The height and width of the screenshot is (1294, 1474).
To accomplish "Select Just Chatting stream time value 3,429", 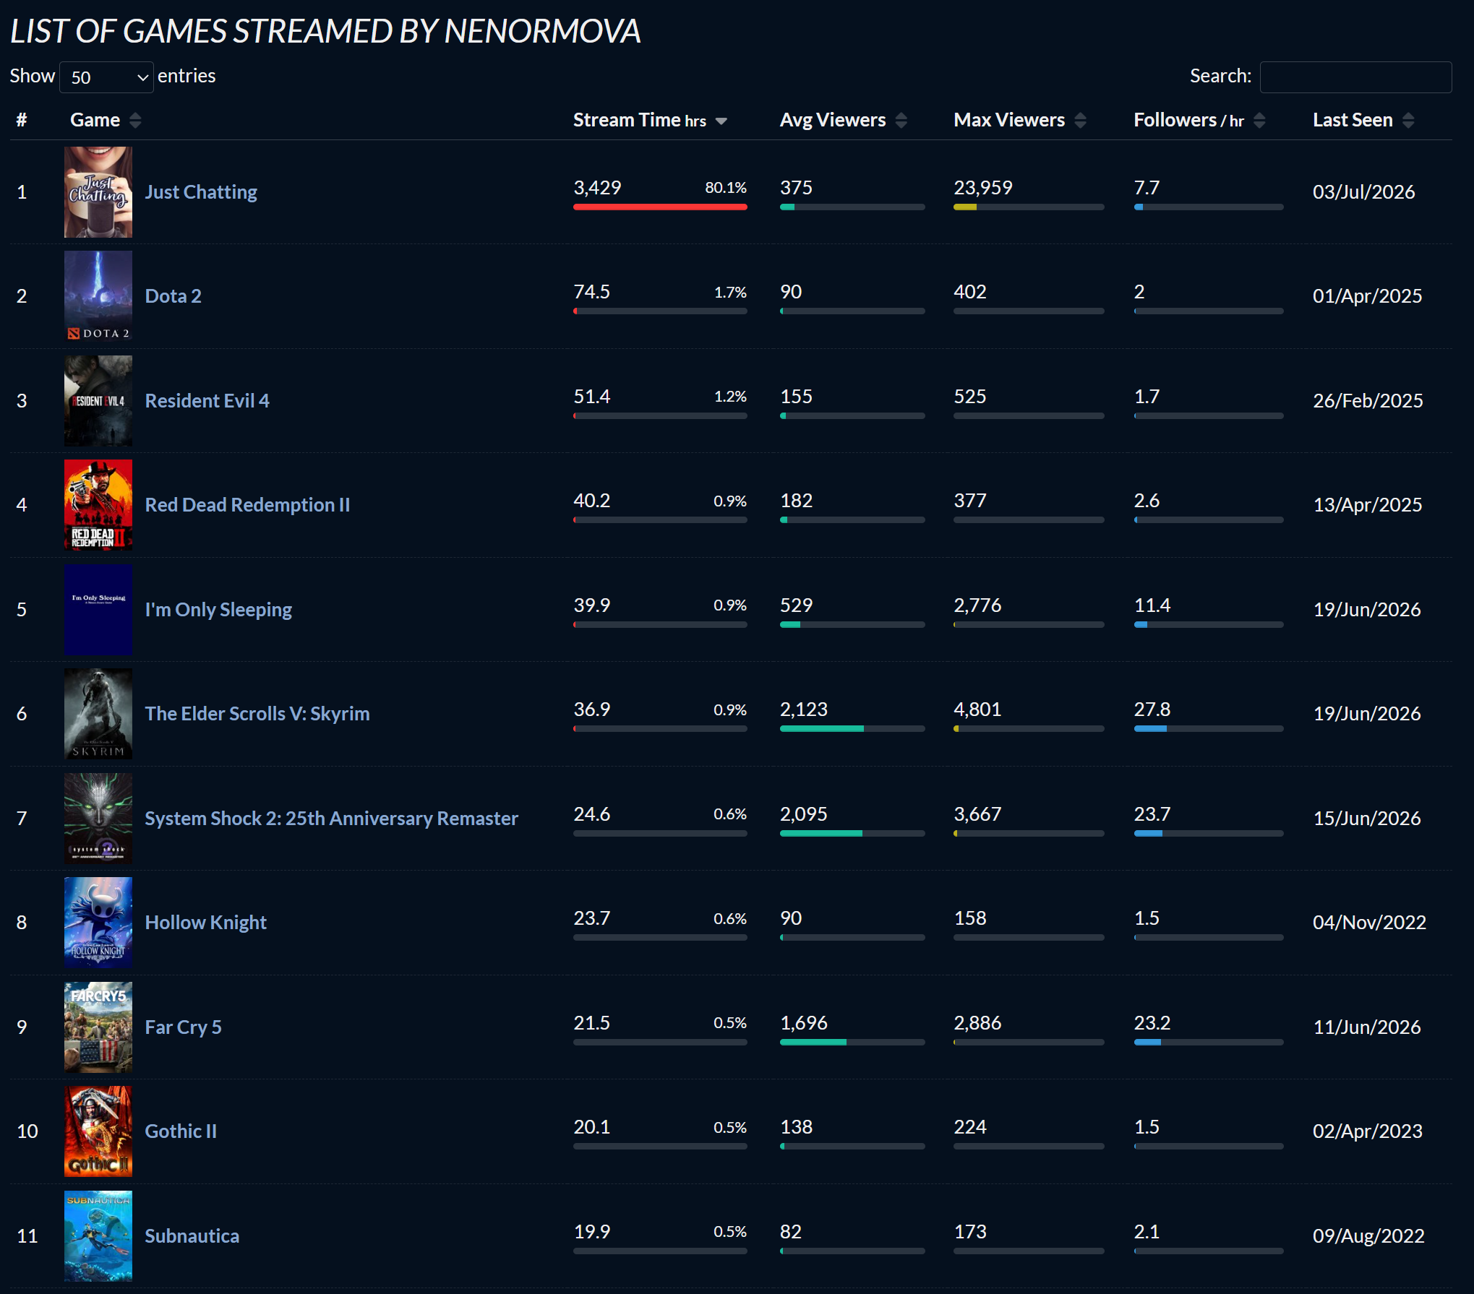I will (x=597, y=188).
